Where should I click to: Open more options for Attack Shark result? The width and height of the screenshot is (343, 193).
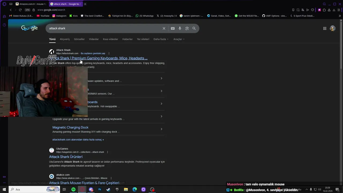tap(109, 53)
